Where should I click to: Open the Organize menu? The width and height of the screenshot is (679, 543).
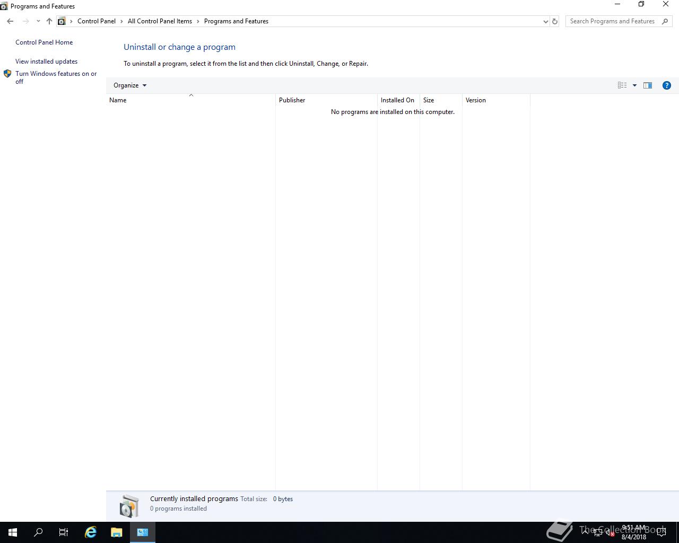[x=130, y=85]
